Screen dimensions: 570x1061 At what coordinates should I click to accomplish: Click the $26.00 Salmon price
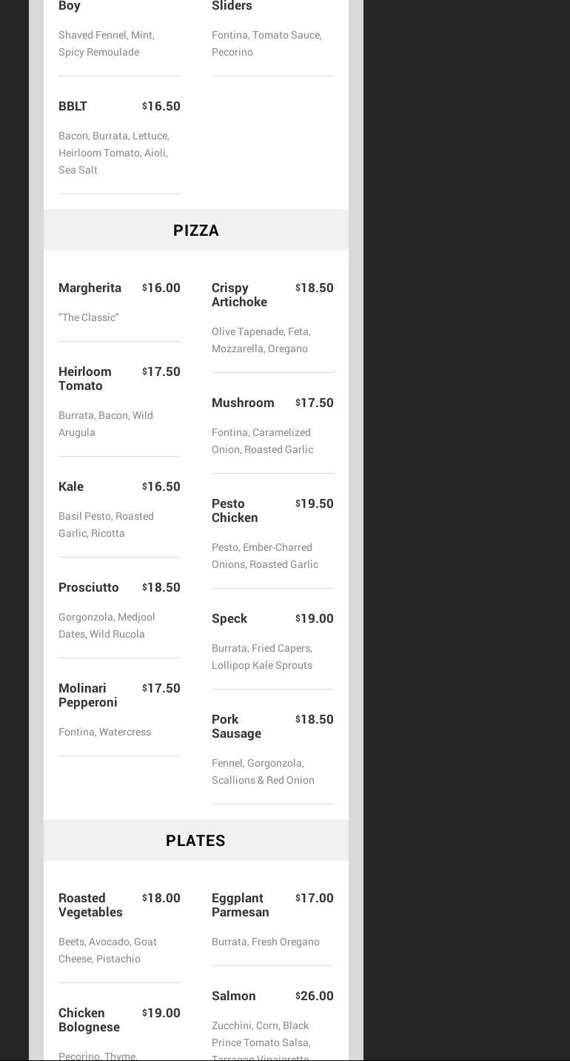[315, 996]
